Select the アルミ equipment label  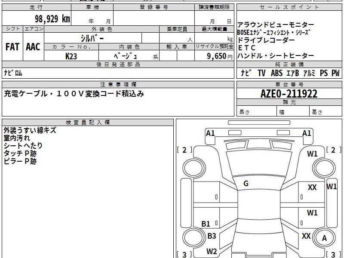(x=309, y=73)
